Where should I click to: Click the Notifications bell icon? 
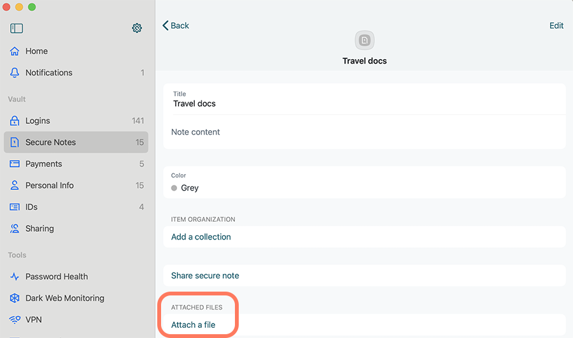(x=15, y=72)
